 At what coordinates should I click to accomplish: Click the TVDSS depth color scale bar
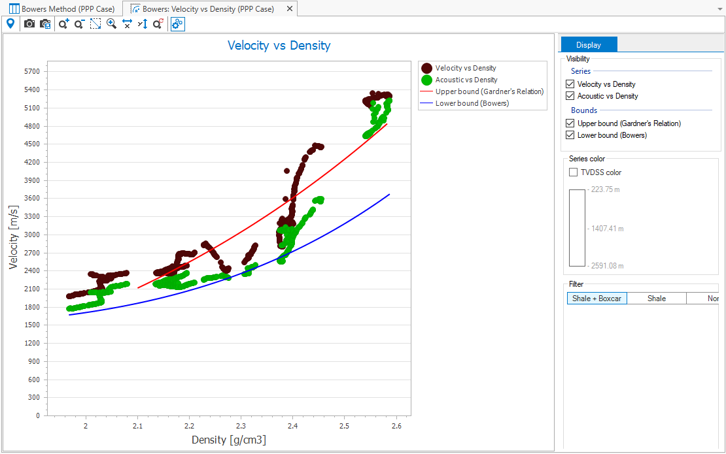[577, 228]
